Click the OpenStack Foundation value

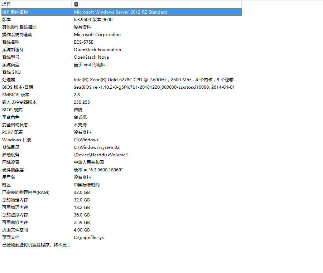pyautogui.click(x=97, y=50)
